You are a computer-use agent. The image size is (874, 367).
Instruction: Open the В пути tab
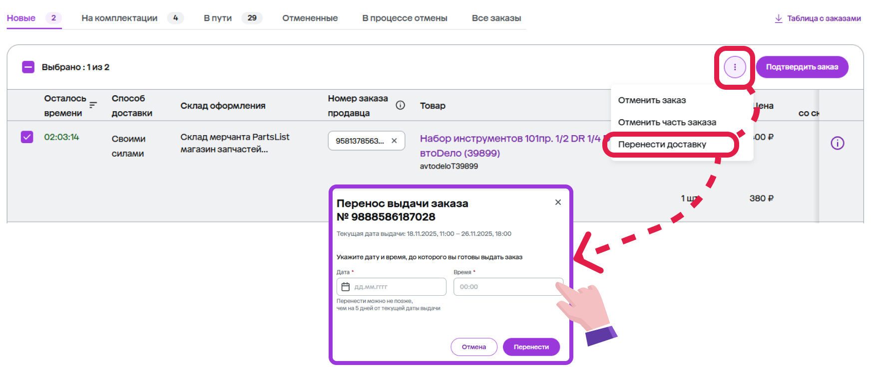pyautogui.click(x=218, y=18)
